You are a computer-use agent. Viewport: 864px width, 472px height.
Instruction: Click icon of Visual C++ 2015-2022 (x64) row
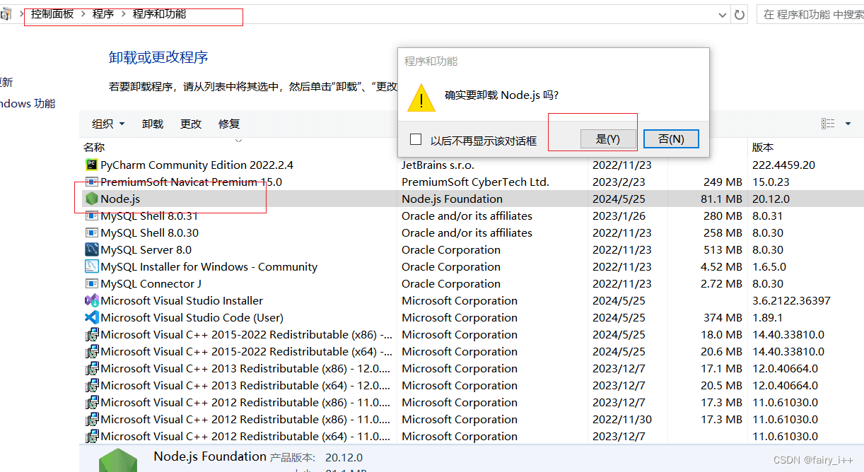point(91,351)
